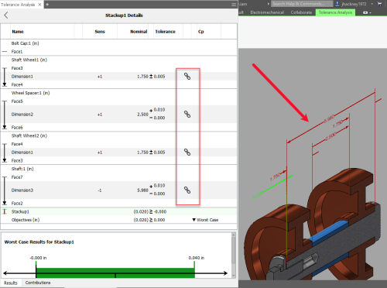
Task: Click the link icon for Shaft Dimension3
Action: tap(187, 190)
